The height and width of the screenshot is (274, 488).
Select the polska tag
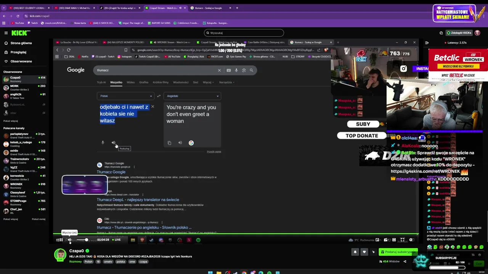(121, 262)
